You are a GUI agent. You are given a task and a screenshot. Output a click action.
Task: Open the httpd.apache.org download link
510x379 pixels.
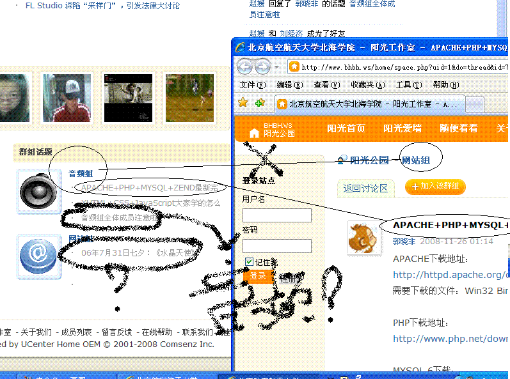[450, 275]
